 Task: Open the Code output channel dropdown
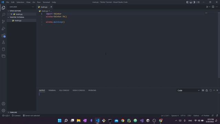188,90
